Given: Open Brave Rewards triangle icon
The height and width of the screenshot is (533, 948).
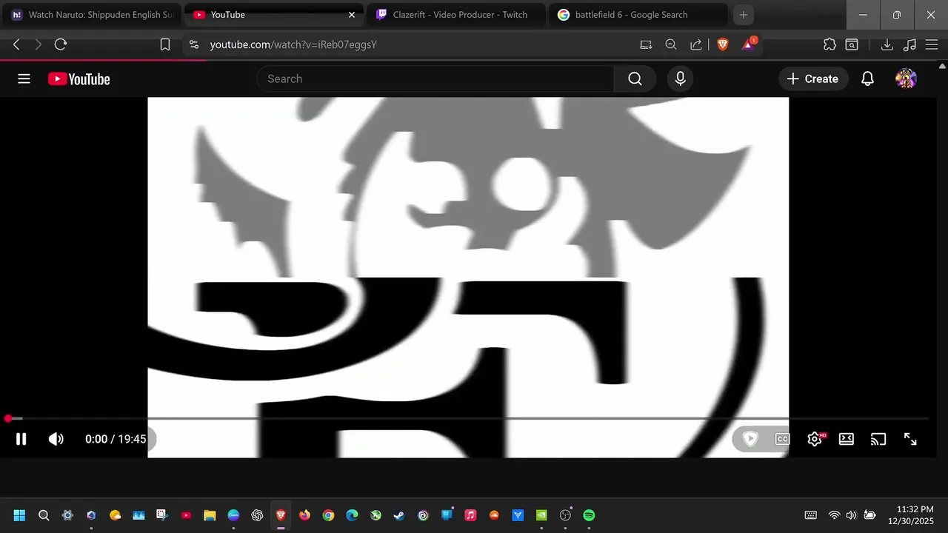Looking at the screenshot, I should point(749,44).
